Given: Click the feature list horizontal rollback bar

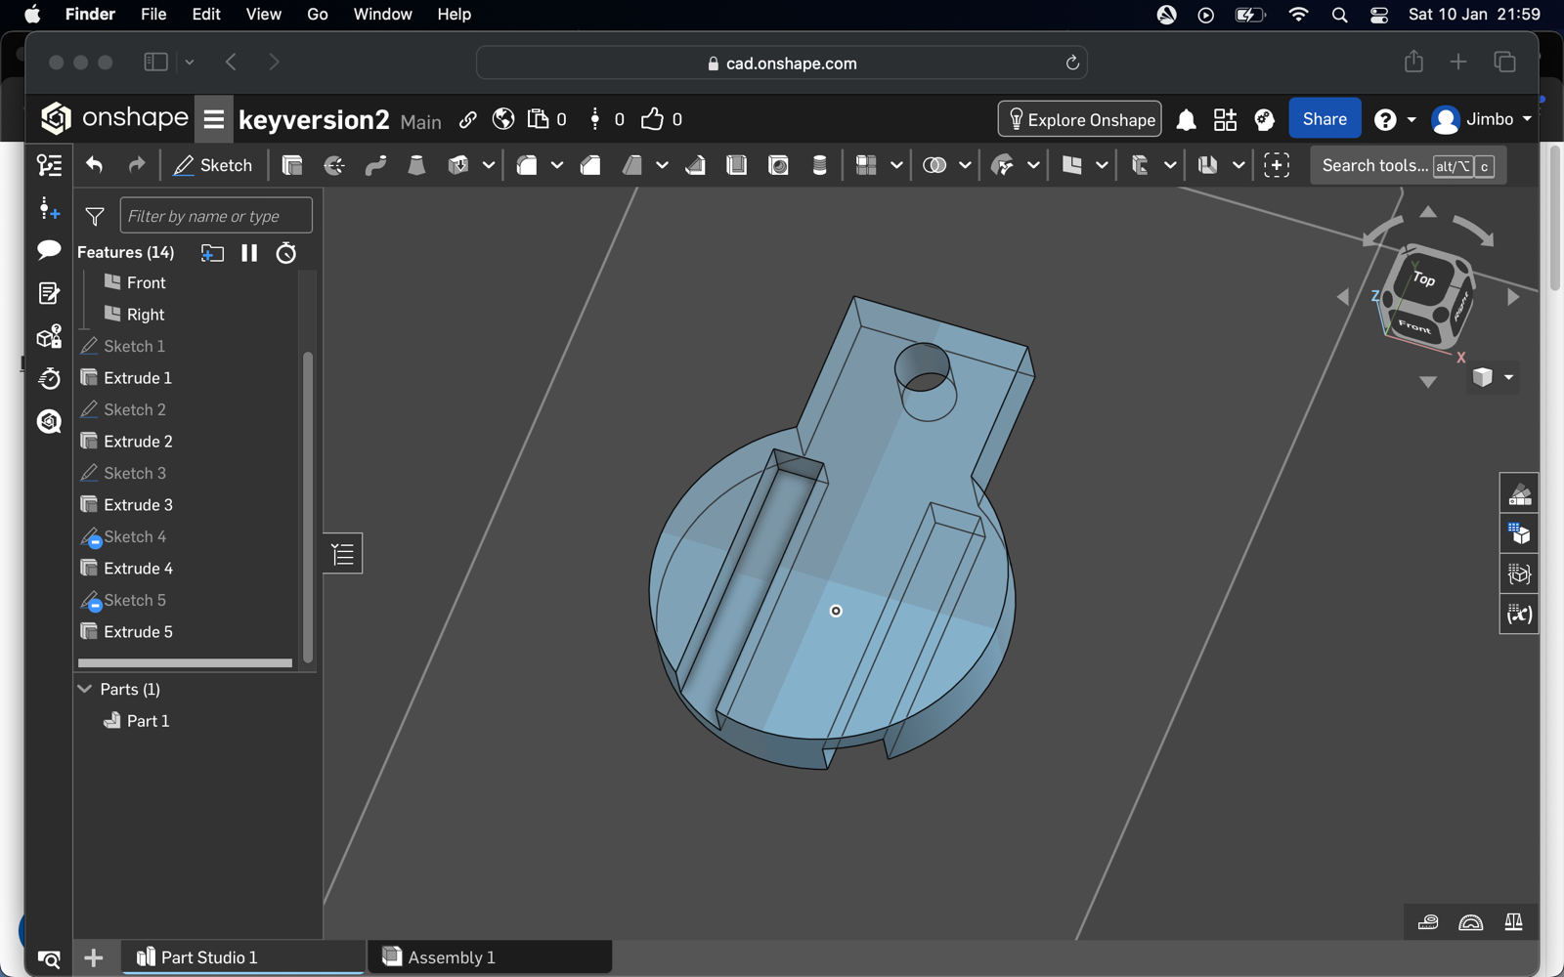Looking at the screenshot, I should click(185, 662).
